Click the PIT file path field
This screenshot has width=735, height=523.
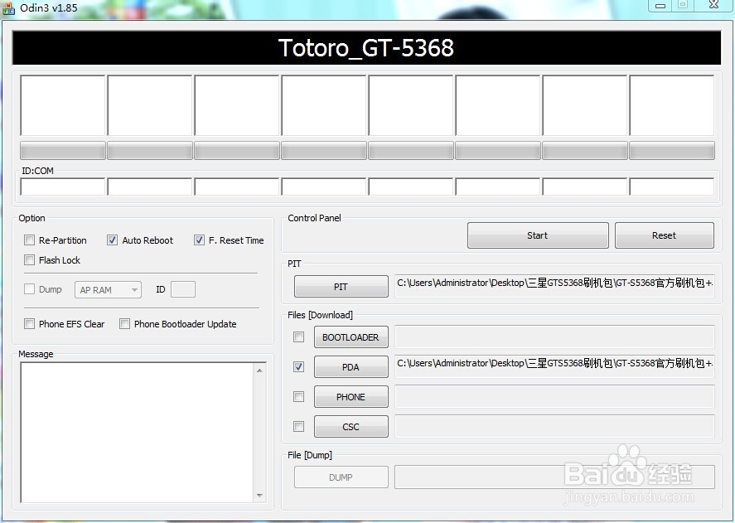pyautogui.click(x=554, y=286)
